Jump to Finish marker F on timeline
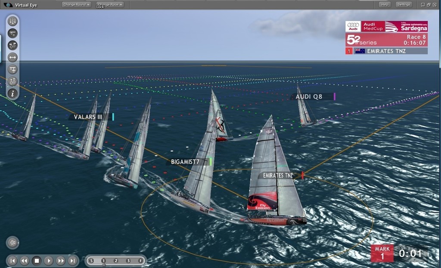The width and height of the screenshot is (441, 268). [141, 261]
